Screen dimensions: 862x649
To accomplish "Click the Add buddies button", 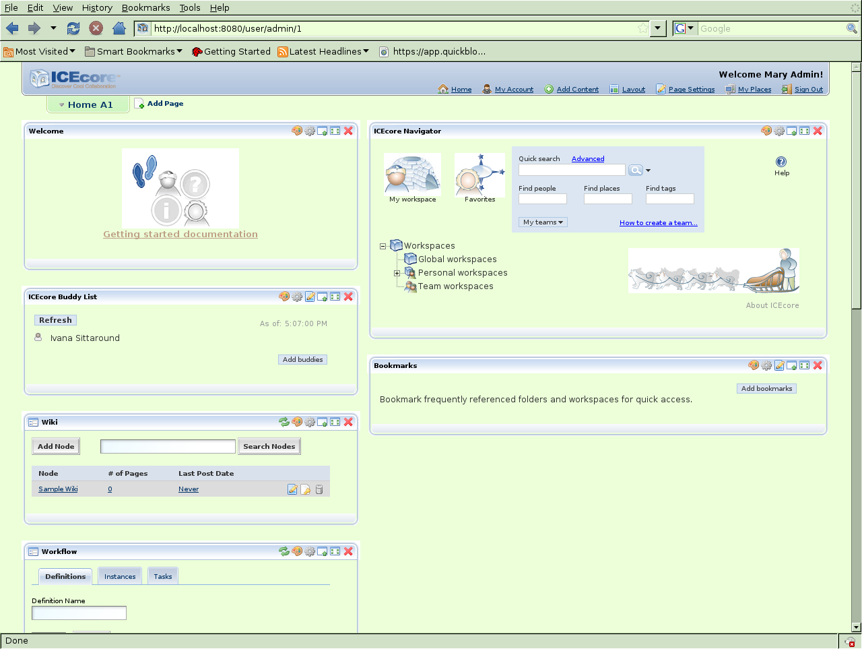I will (x=303, y=359).
